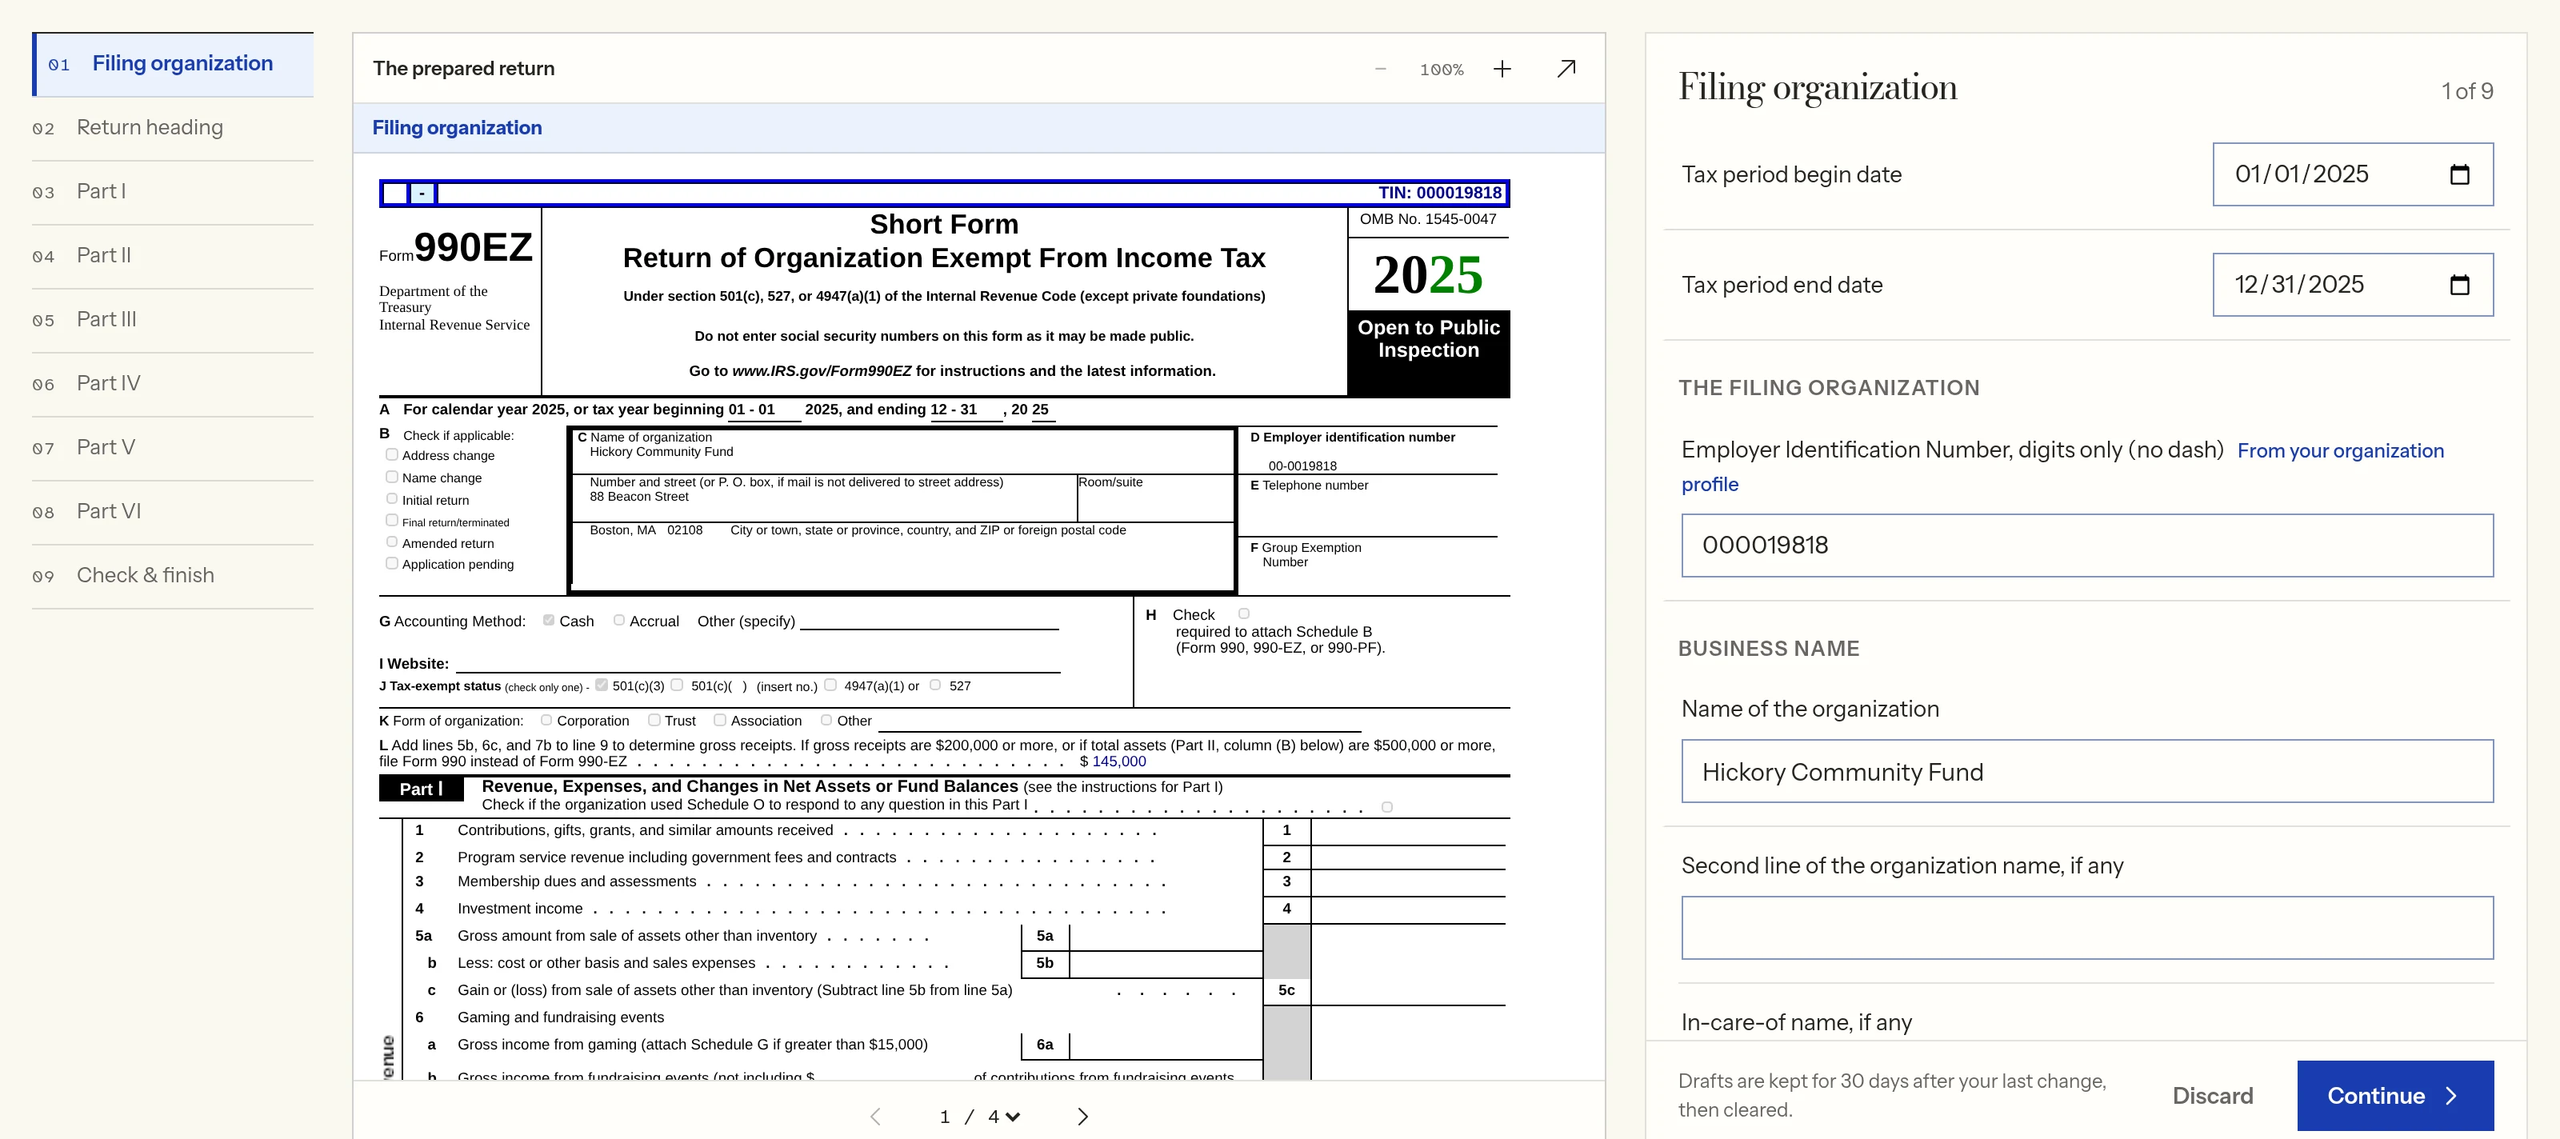Check the Initial return box
This screenshot has height=1139, width=2560.
coord(391,499)
